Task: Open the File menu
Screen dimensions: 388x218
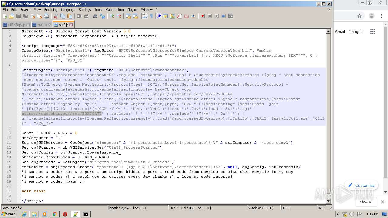Action: [x=5, y=10]
